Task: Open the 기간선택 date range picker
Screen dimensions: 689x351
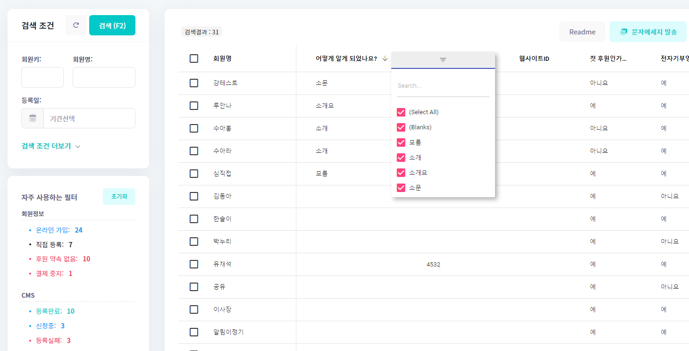Action: pos(89,118)
